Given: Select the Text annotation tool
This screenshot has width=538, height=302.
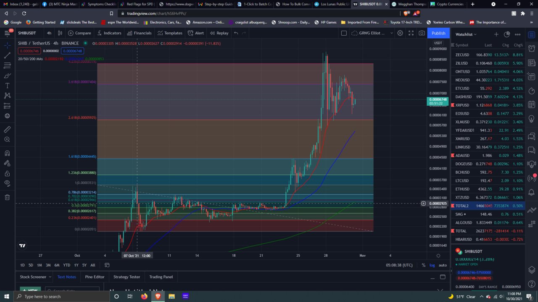Looking at the screenshot, I should tap(7, 86).
